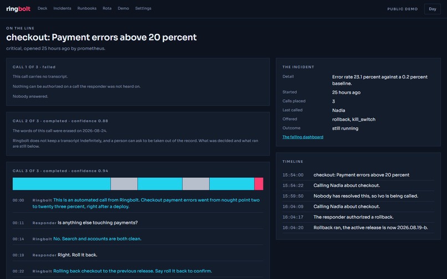The width and height of the screenshot is (447, 279).
Task: Click the "critical, opened 25 hours ago" subtitle
Action: pyautogui.click(x=55, y=48)
